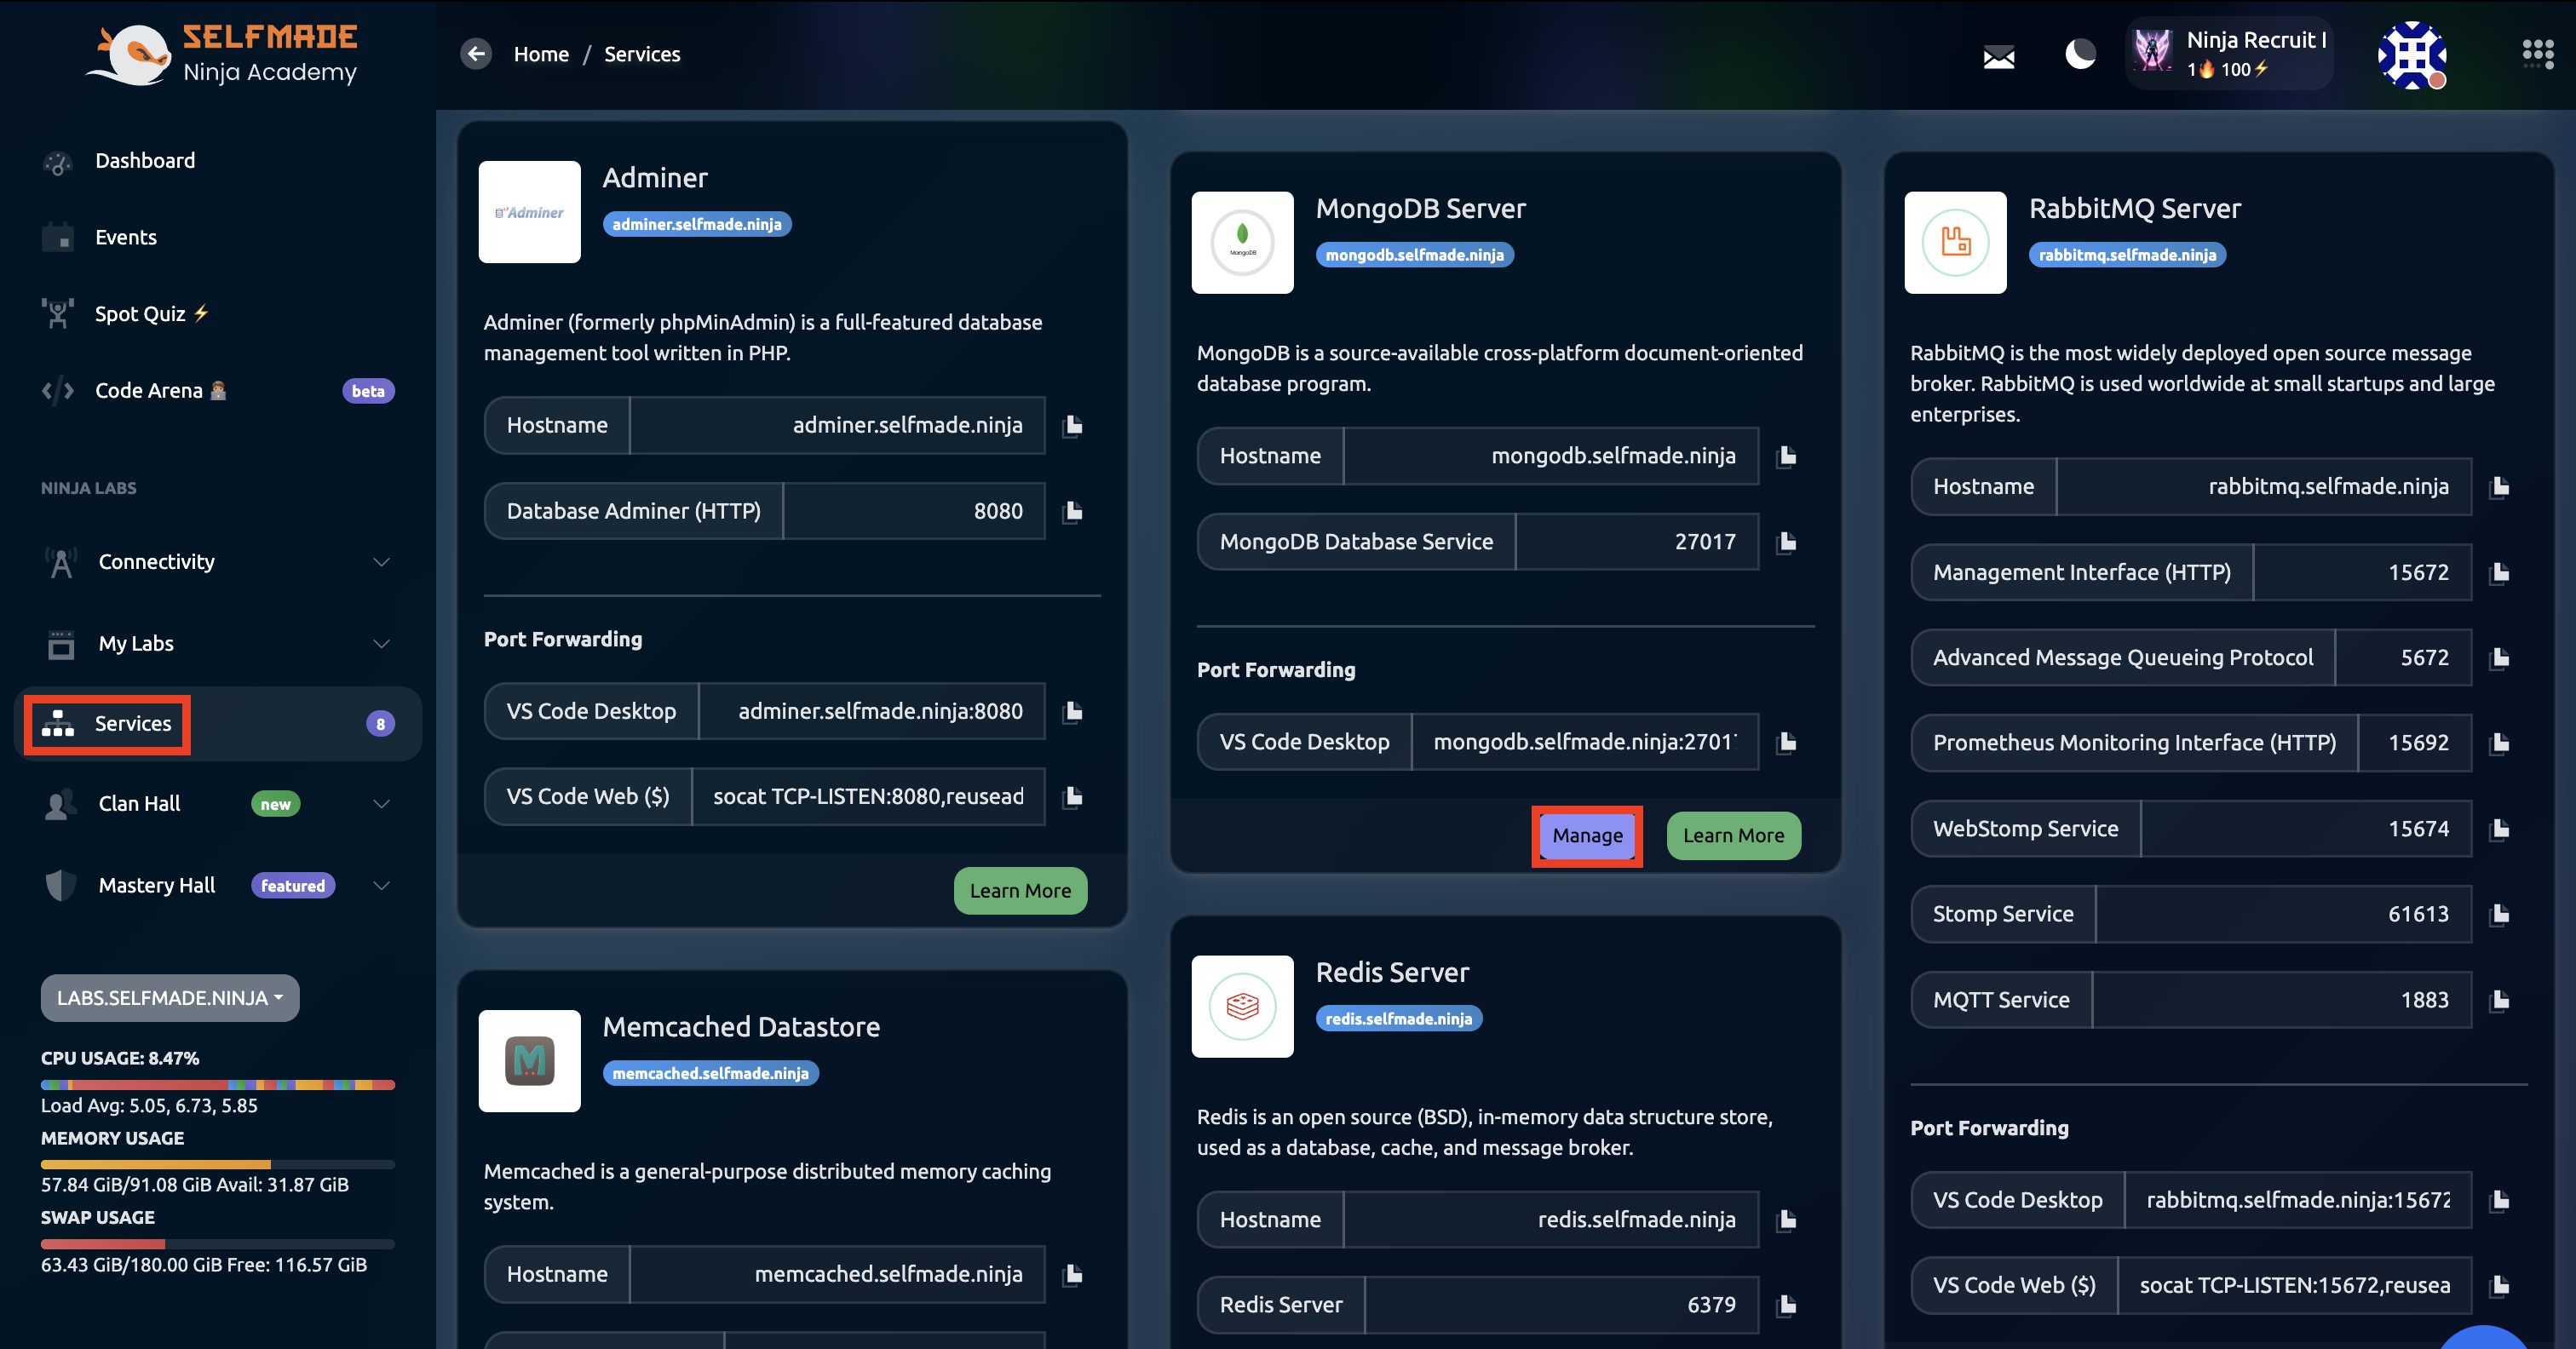Go to Home breadcrumb link

[541, 54]
